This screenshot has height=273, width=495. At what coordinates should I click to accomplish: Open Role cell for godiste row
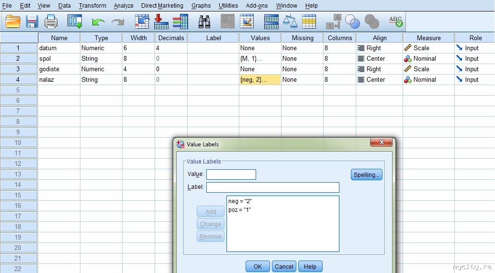point(474,69)
